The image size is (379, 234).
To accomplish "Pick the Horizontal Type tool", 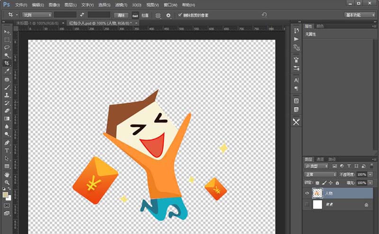I will coord(7,151).
